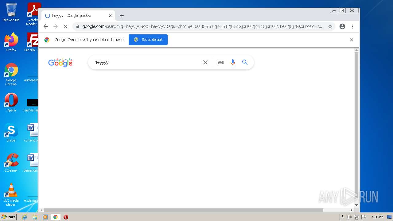Open VLC media player desktop shortcut
This screenshot has height=221, width=393.
tap(11, 195)
